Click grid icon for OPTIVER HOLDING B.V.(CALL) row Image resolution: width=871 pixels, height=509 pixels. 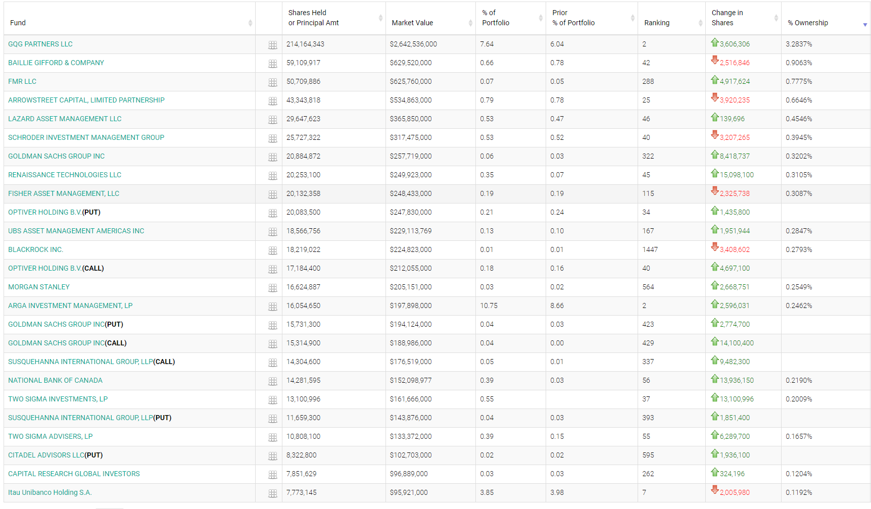pyautogui.click(x=273, y=269)
